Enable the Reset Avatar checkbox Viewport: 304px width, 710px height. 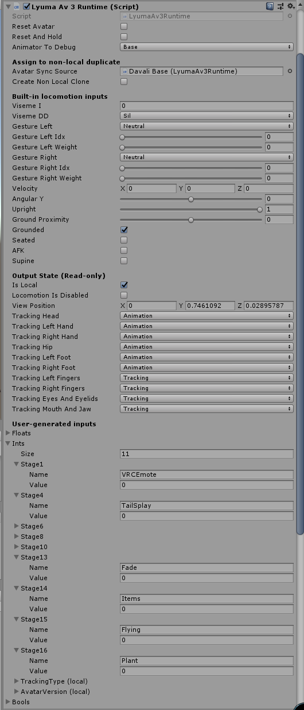click(124, 26)
